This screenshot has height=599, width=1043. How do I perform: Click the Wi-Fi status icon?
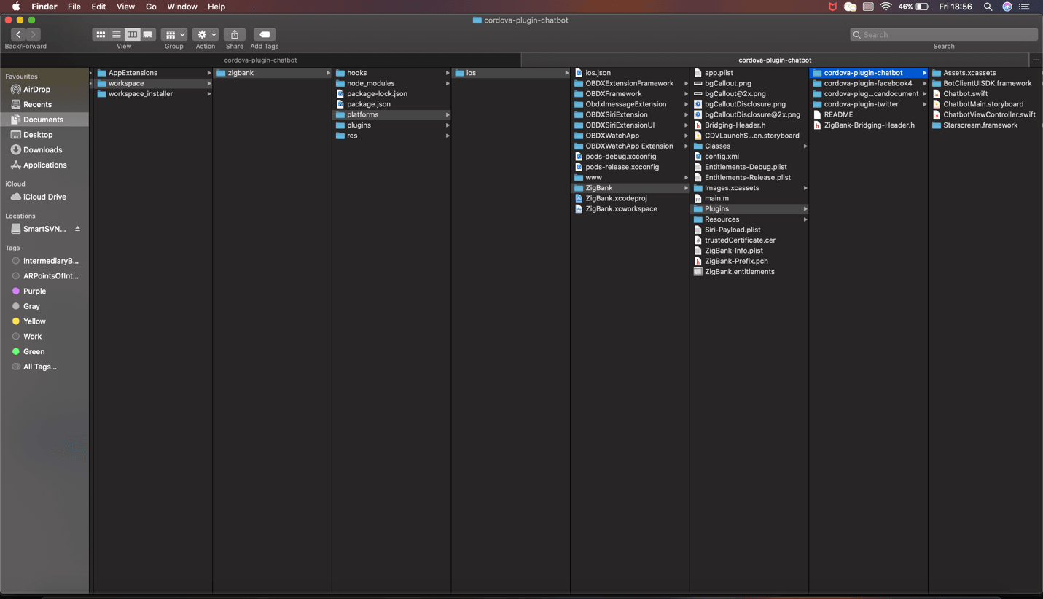click(x=886, y=7)
